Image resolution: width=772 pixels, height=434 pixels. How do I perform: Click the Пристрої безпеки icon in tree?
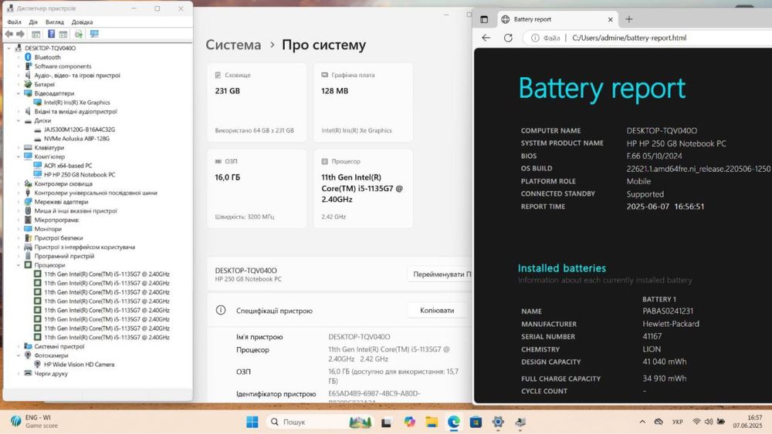tap(28, 238)
